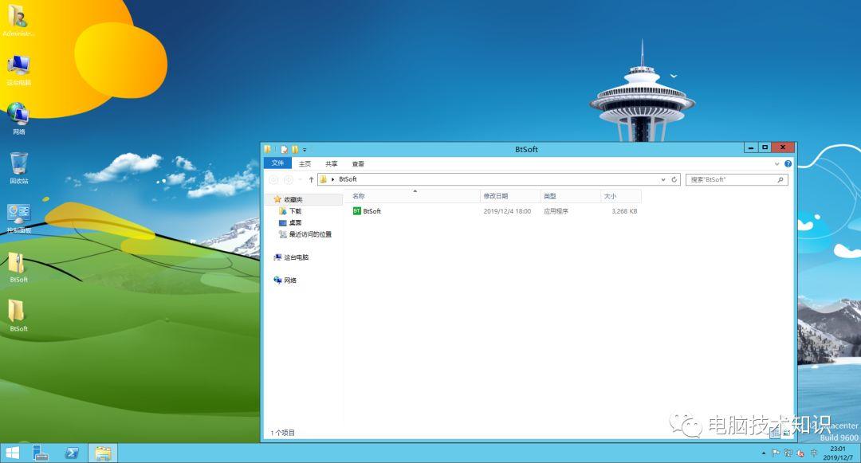Click the folder icon in the address bar
The width and height of the screenshot is (861, 463).
tap(324, 179)
